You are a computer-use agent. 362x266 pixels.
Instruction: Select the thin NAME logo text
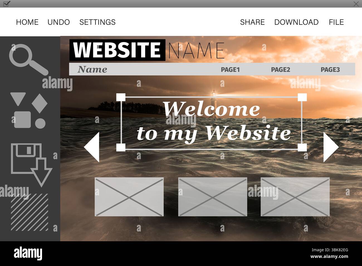tap(196, 50)
